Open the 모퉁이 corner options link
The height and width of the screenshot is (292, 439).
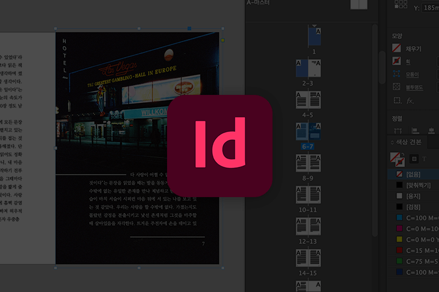coord(412,75)
